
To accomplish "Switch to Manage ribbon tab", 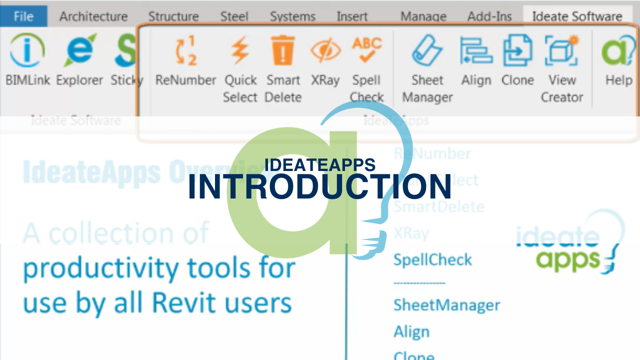I will click(x=423, y=16).
